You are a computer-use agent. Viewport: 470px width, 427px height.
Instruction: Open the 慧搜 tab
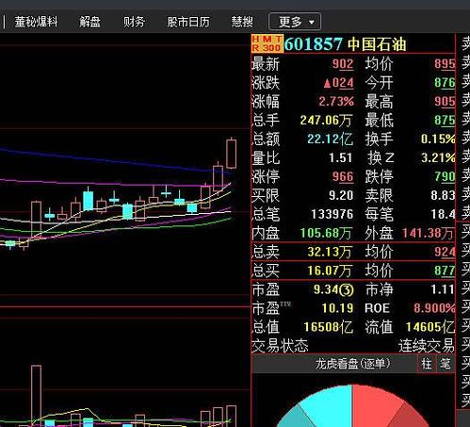click(242, 22)
